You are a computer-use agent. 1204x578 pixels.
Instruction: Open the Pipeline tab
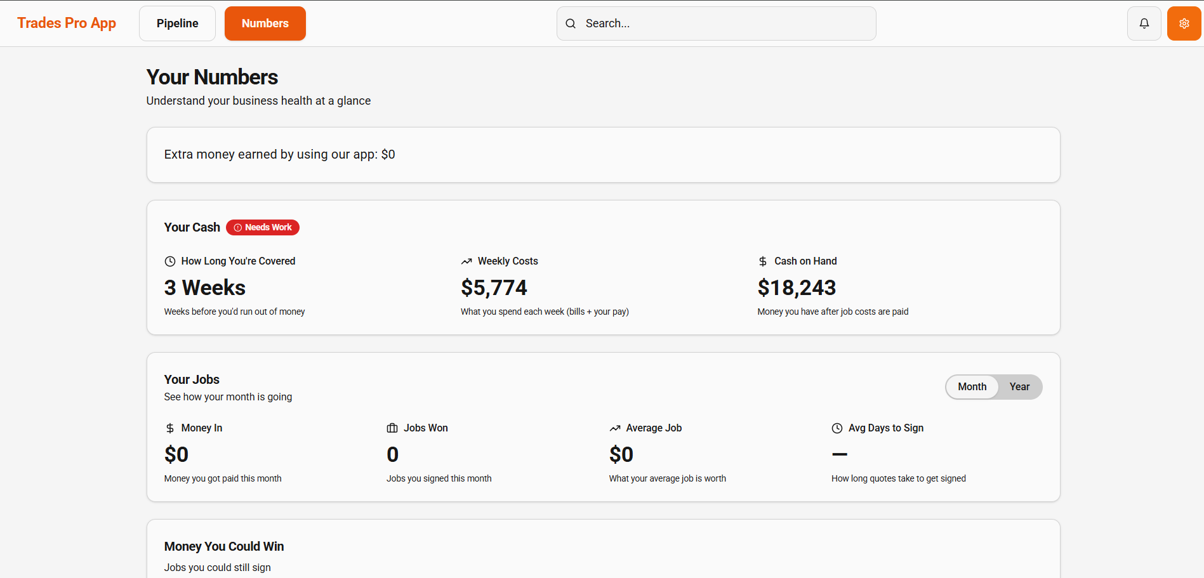177,23
